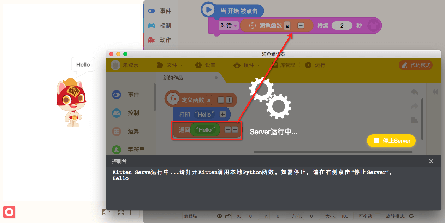The height and width of the screenshot is (223, 445).
Task: Click the unsaved dot on 新的作品 tab
Action: point(216,78)
